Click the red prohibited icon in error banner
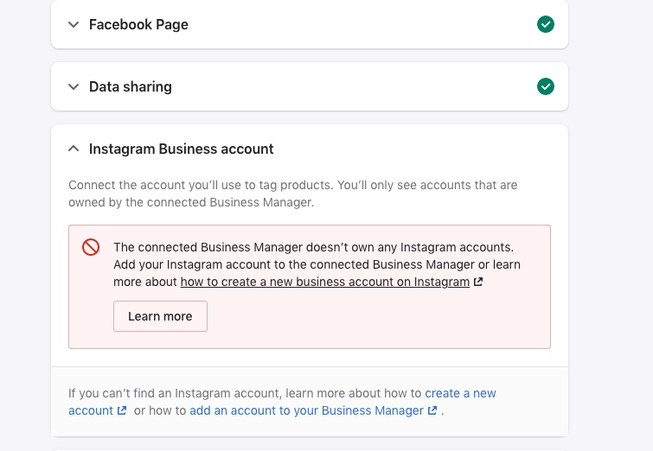This screenshot has width=653, height=451. 91,248
